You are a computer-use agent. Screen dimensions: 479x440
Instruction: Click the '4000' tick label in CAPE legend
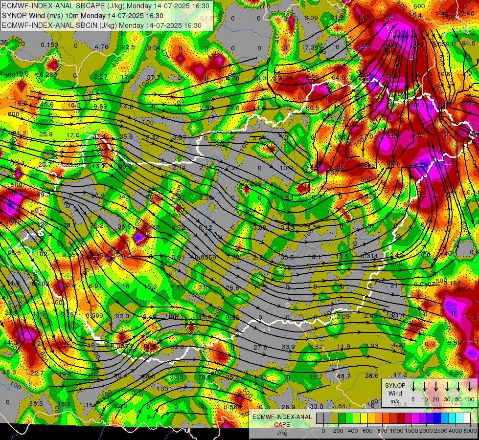456,431
